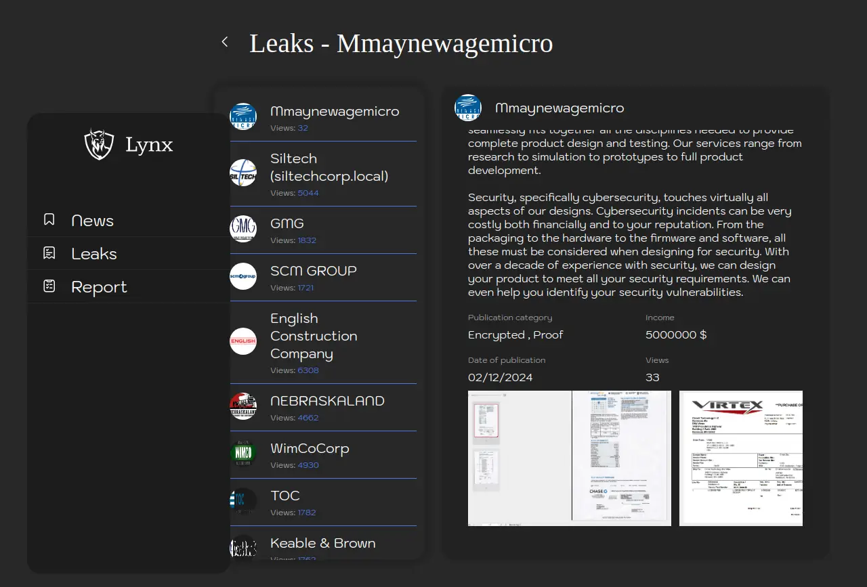Image resolution: width=867 pixels, height=587 pixels.
Task: Open the first scanned document thumbnail
Action: [x=569, y=458]
